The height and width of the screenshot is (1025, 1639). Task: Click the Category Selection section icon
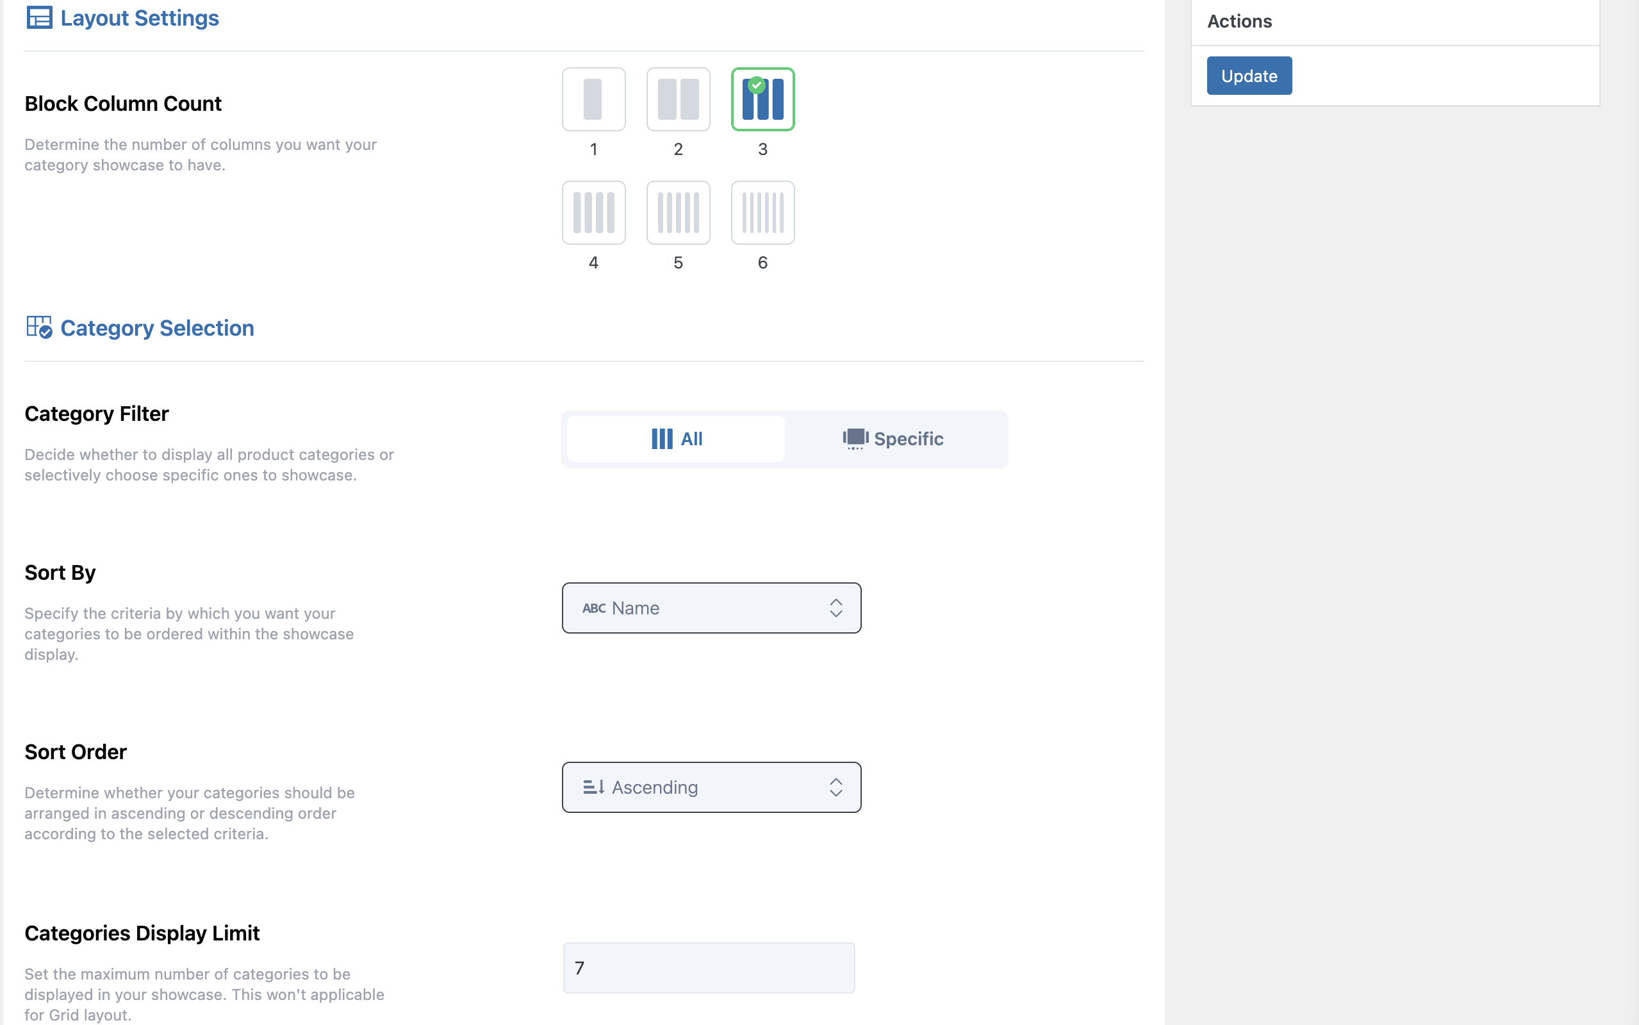[x=39, y=327]
